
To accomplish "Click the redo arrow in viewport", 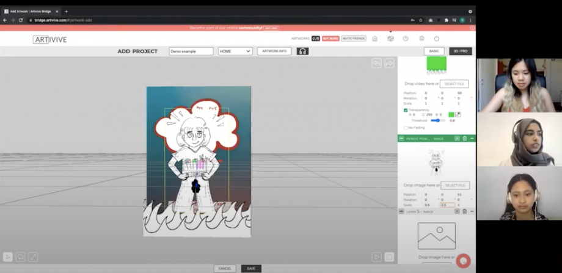I will [389, 63].
